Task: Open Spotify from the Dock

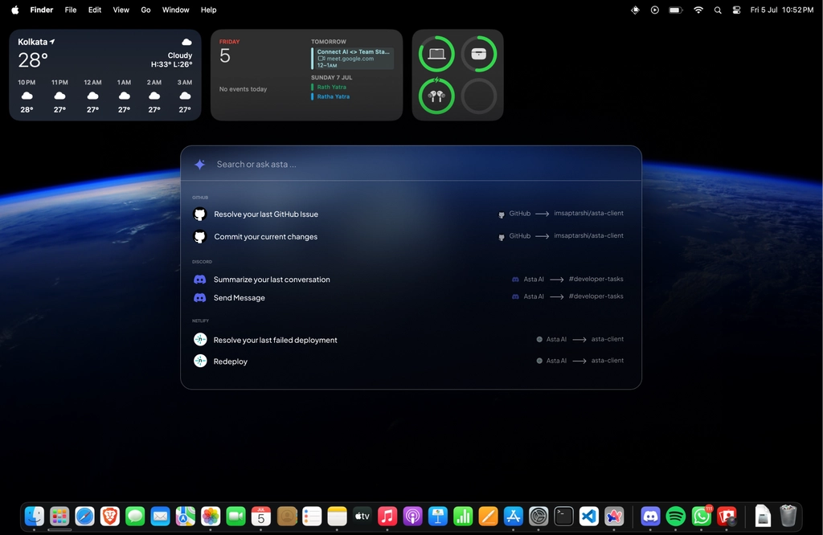Action: (x=675, y=517)
